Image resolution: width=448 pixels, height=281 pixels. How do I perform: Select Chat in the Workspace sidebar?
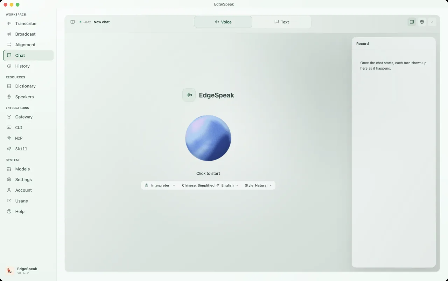pos(28,55)
